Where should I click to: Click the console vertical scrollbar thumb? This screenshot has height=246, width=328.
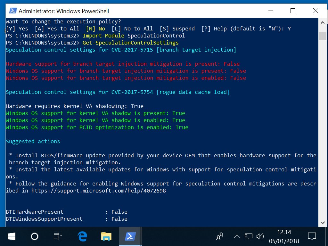click(x=322, y=35)
